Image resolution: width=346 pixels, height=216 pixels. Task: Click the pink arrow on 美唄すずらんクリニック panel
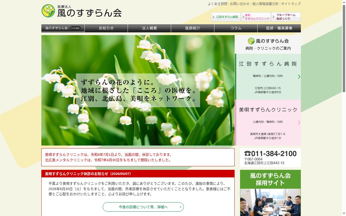299,123
